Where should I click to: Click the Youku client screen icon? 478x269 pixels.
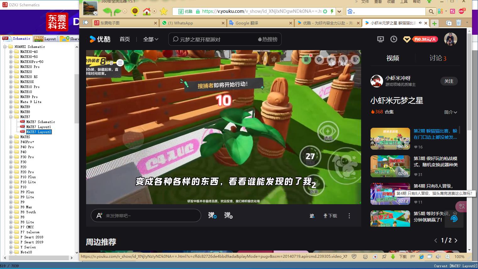(380, 39)
